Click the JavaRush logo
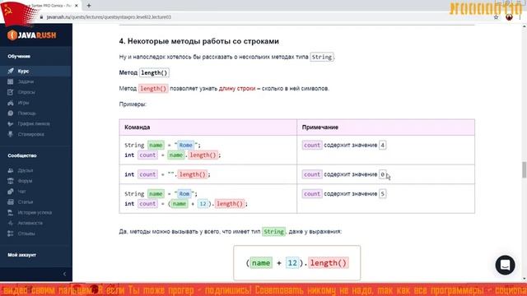527x296 pixels. pyautogui.click(x=32, y=35)
